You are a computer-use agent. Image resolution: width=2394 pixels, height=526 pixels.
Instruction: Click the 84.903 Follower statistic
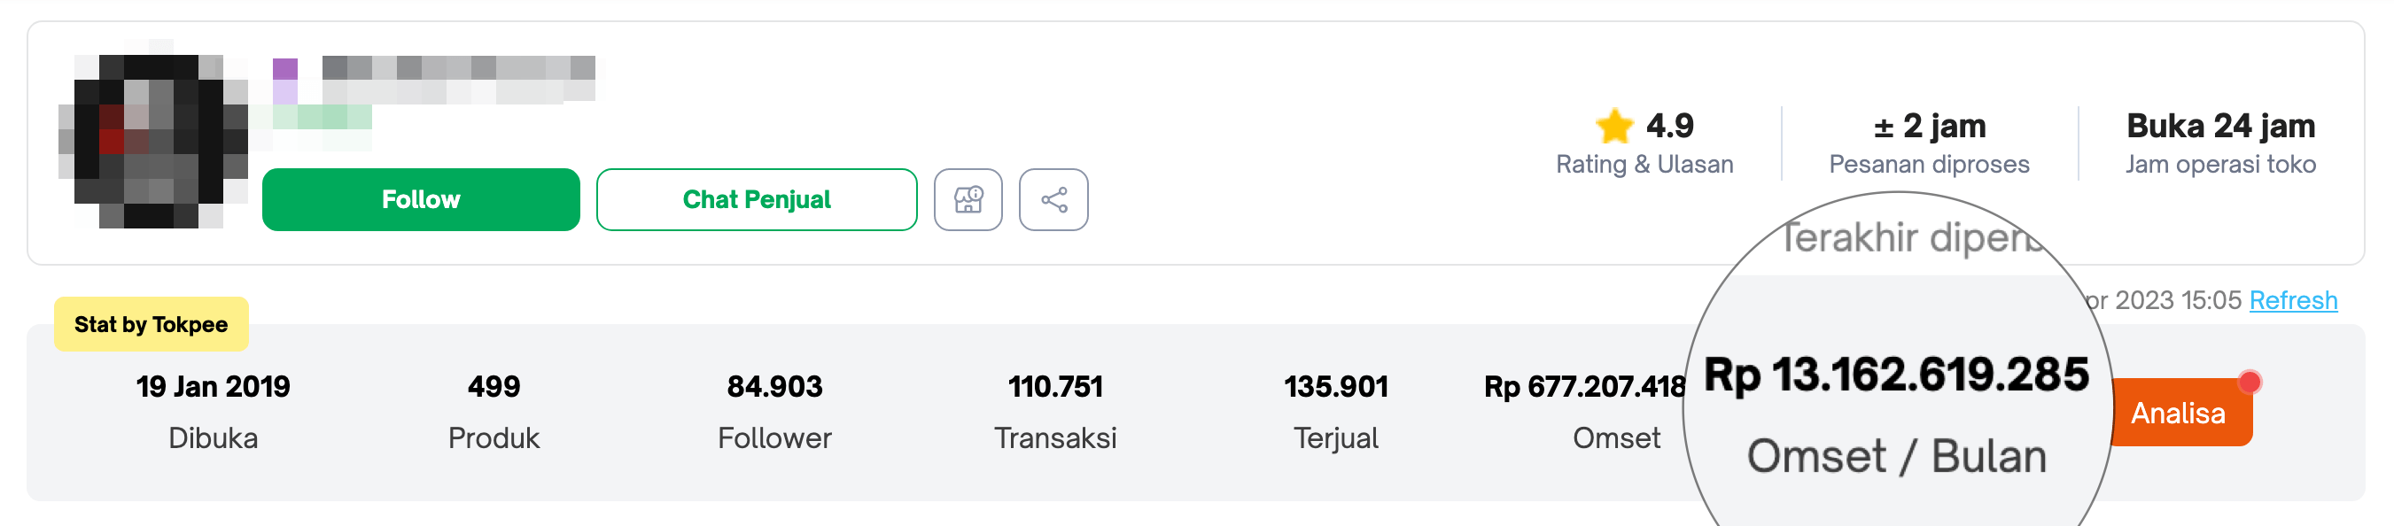coord(774,412)
